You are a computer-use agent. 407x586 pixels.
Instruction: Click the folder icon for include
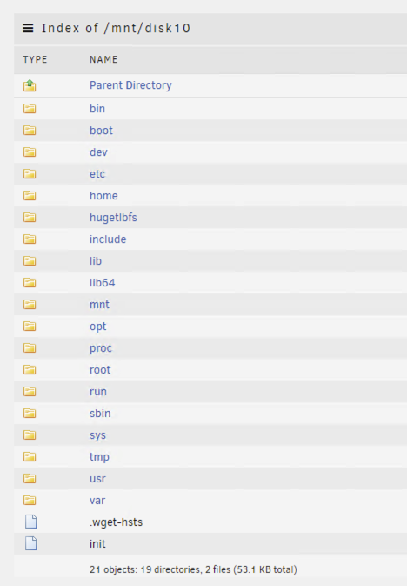[x=30, y=239]
